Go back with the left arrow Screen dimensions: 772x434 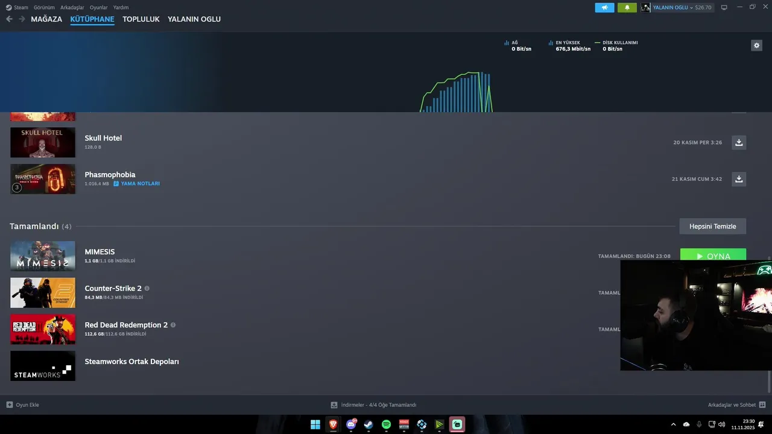pos(9,19)
